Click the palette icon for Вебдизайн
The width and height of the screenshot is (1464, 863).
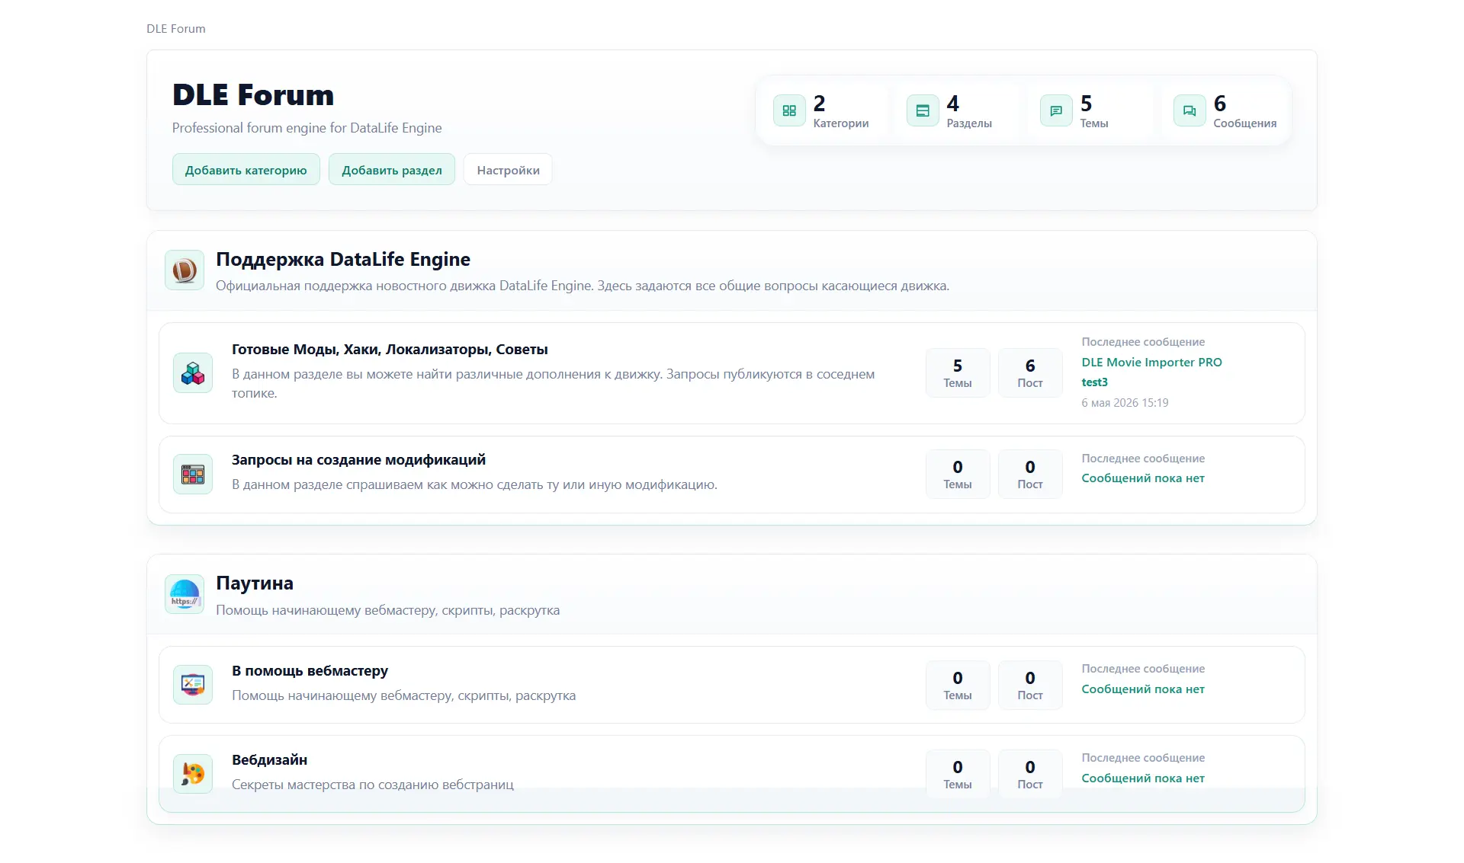(193, 774)
